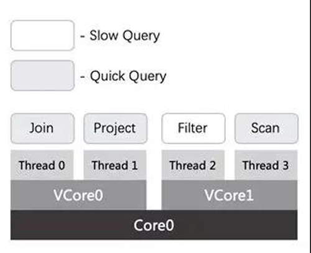Image resolution: width=311 pixels, height=253 pixels.
Task: Select the Thread 3 block
Action: click(266, 165)
